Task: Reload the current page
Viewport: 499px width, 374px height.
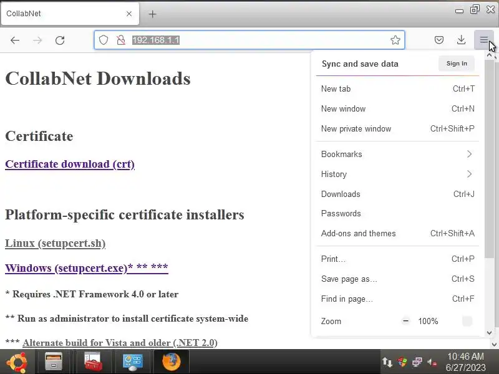Action: coord(60,40)
